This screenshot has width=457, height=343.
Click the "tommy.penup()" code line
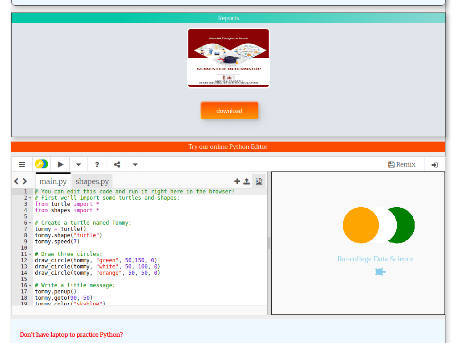56,291
